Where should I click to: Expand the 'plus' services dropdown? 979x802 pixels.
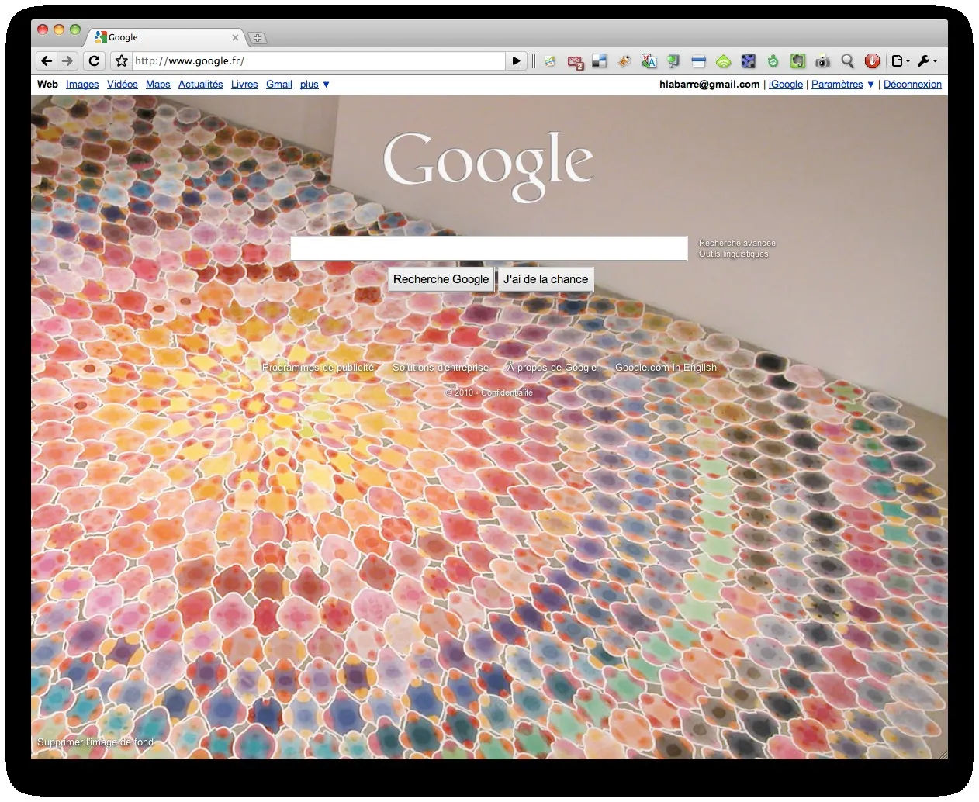click(315, 85)
